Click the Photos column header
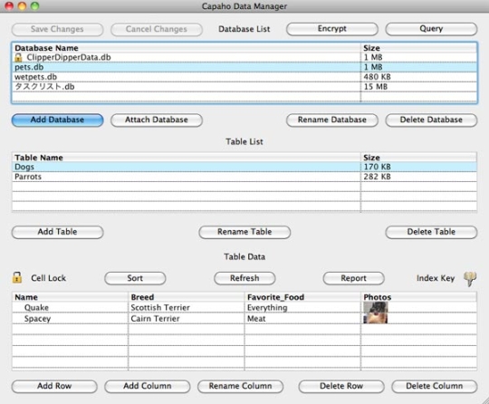The image size is (489, 404). tap(419, 297)
